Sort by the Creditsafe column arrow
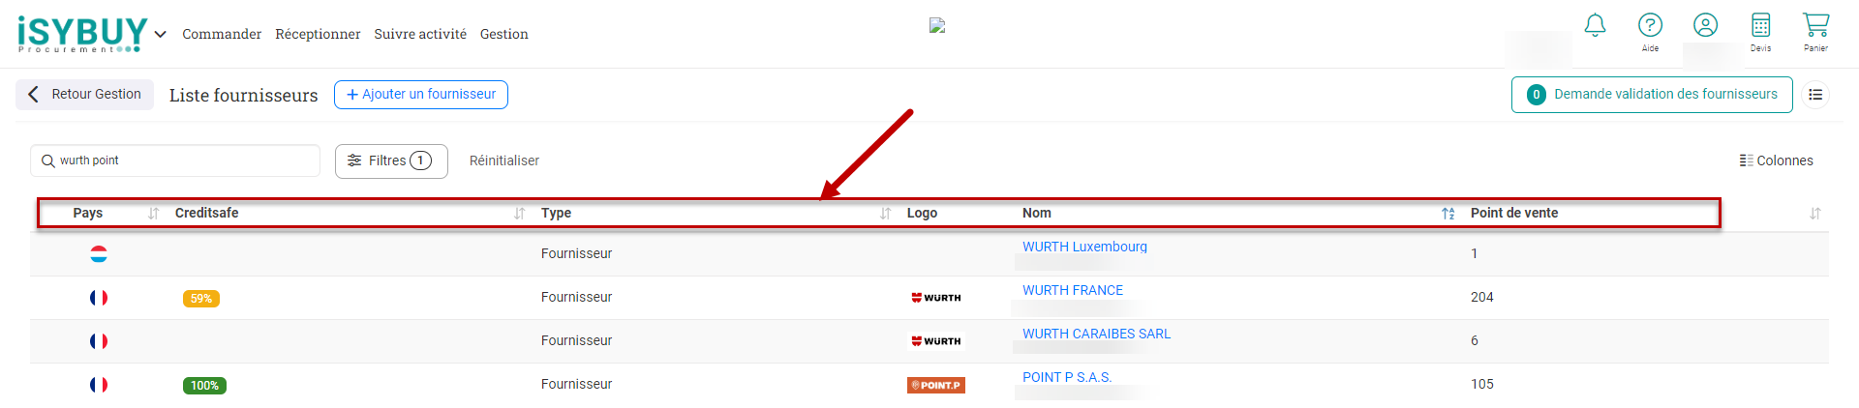This screenshot has width=1859, height=408. pyautogui.click(x=519, y=213)
